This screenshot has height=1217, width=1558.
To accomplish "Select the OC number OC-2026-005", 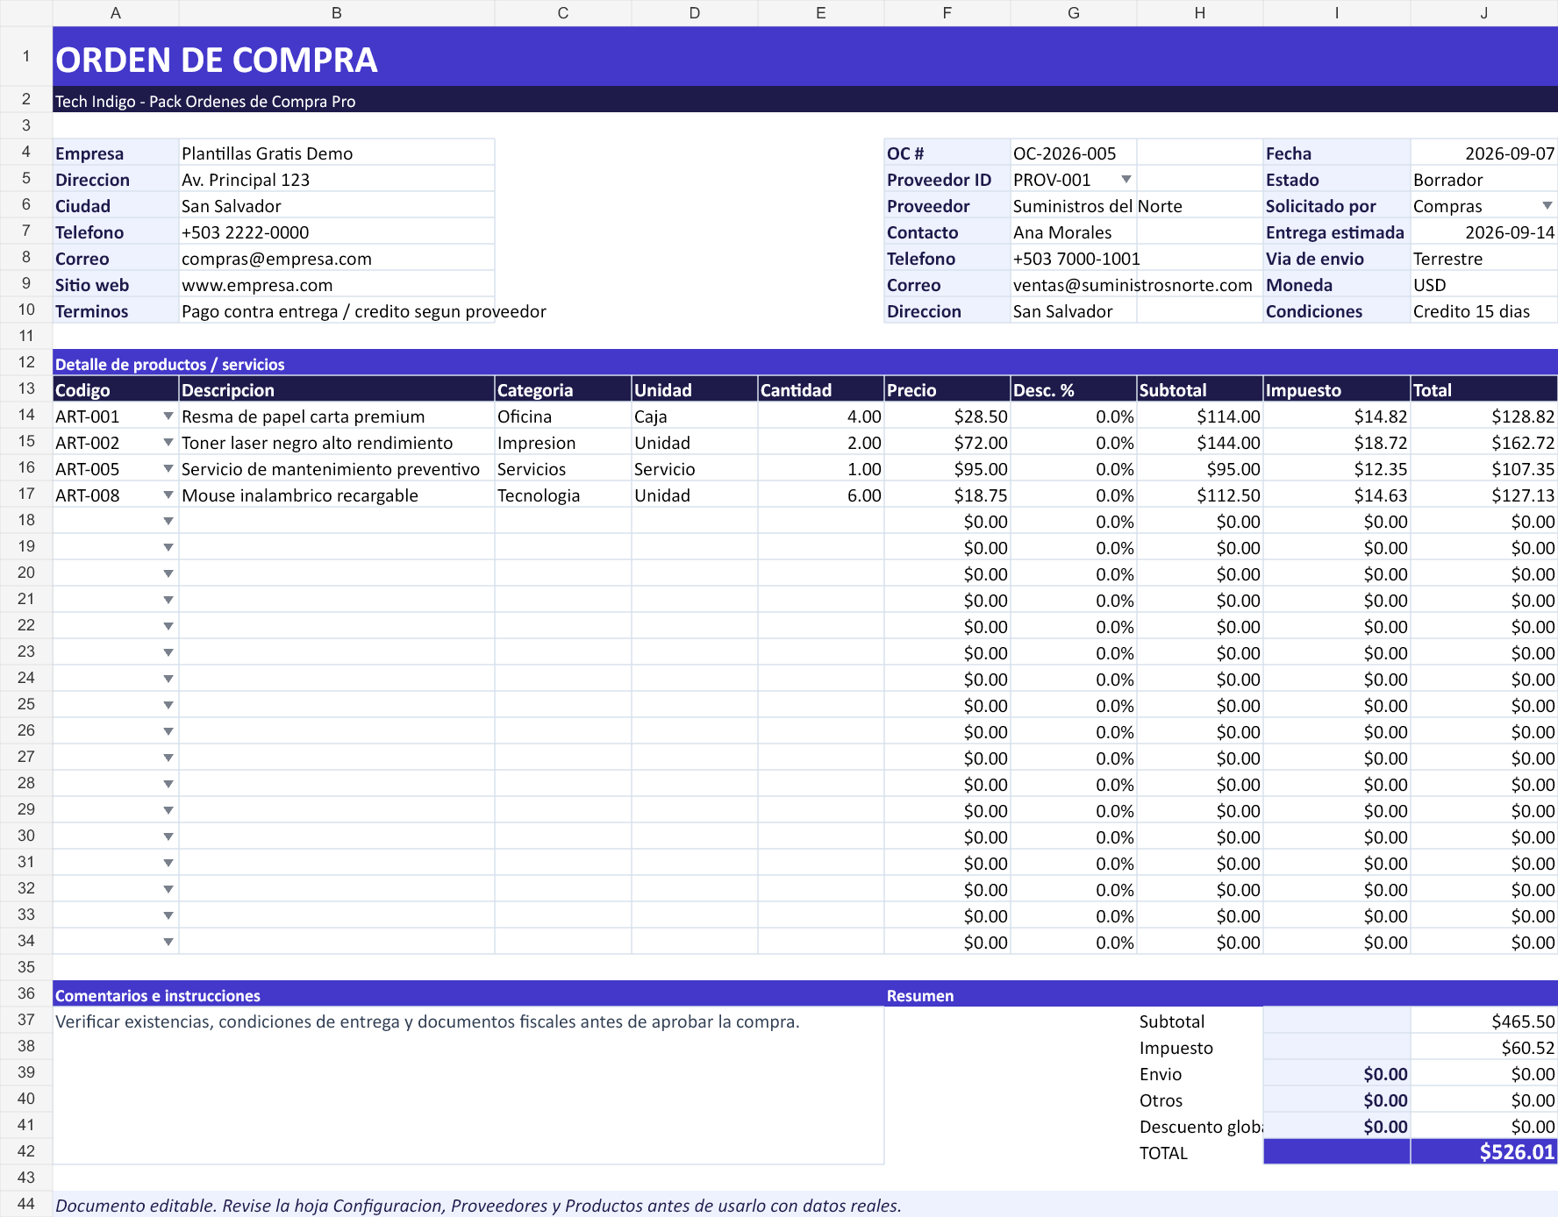I will pyautogui.click(x=1074, y=153).
